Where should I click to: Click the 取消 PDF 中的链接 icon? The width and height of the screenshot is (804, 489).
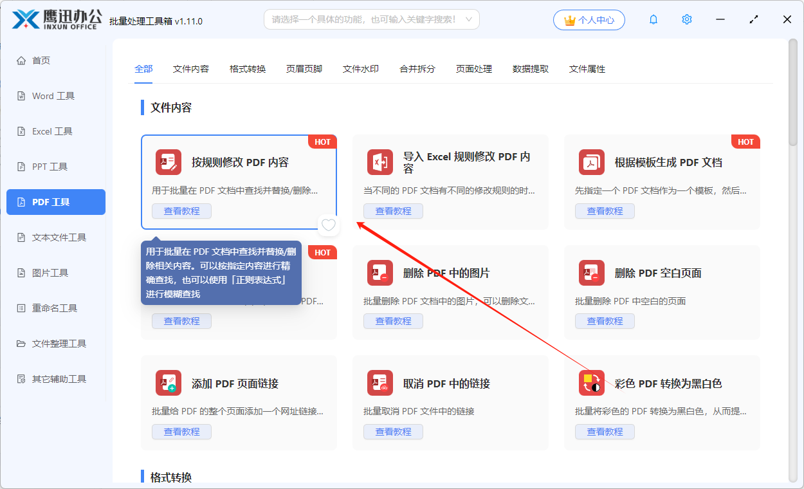[x=380, y=383]
